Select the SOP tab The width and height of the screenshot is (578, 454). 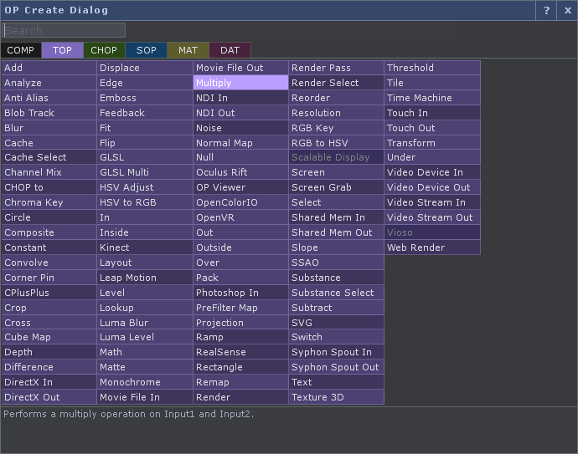click(146, 50)
